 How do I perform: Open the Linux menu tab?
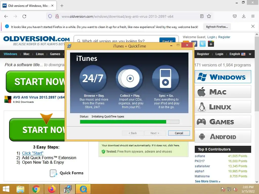(x=40, y=54)
